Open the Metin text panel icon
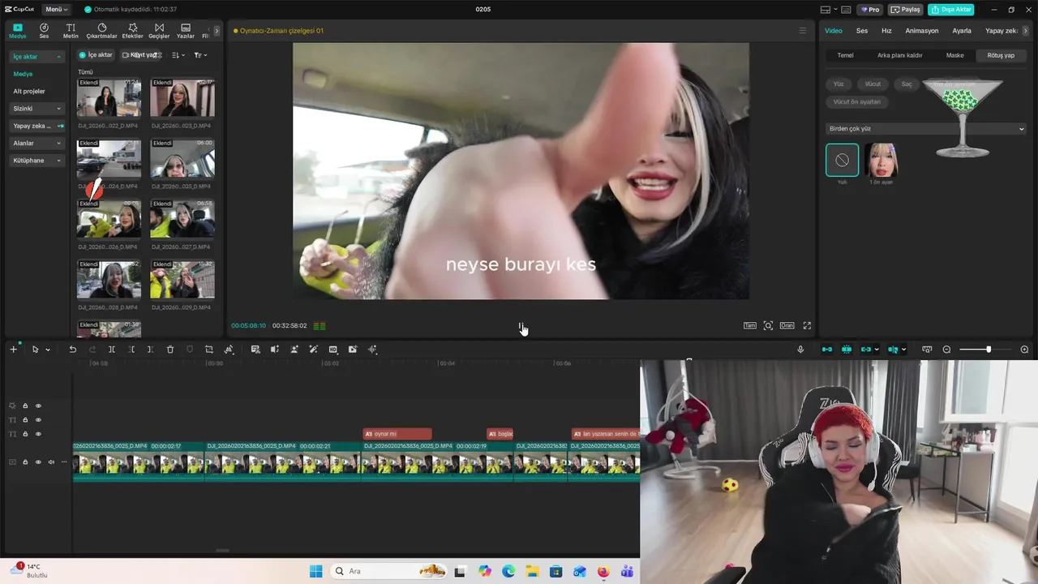Screen dimensions: 1038x584 click(71, 31)
